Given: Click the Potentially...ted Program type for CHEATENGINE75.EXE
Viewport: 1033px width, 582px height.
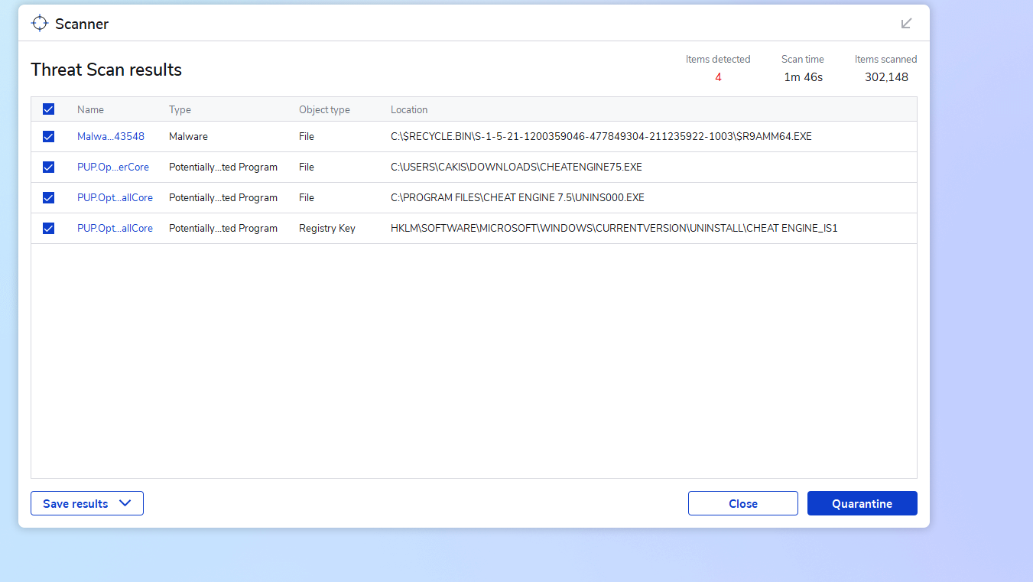Looking at the screenshot, I should (x=223, y=167).
